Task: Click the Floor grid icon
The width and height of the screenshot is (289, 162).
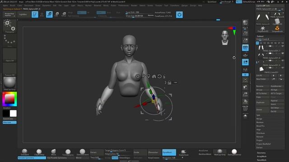Action: (245, 55)
